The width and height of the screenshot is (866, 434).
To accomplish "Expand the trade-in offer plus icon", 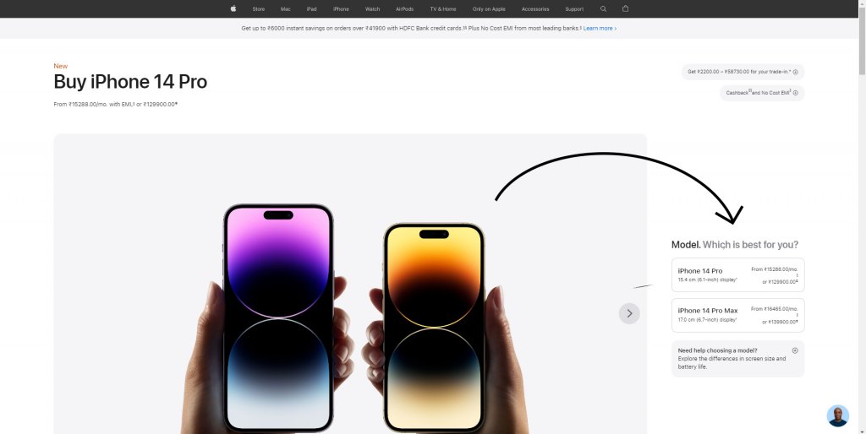I will click(x=795, y=73).
